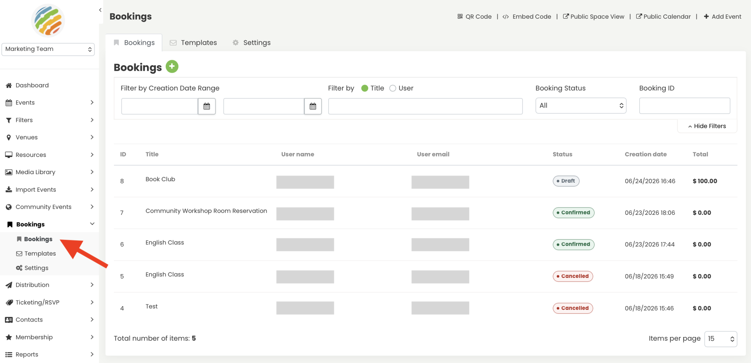The width and height of the screenshot is (751, 363).
Task: Click the Resources monitor icon
Action: [9, 155]
